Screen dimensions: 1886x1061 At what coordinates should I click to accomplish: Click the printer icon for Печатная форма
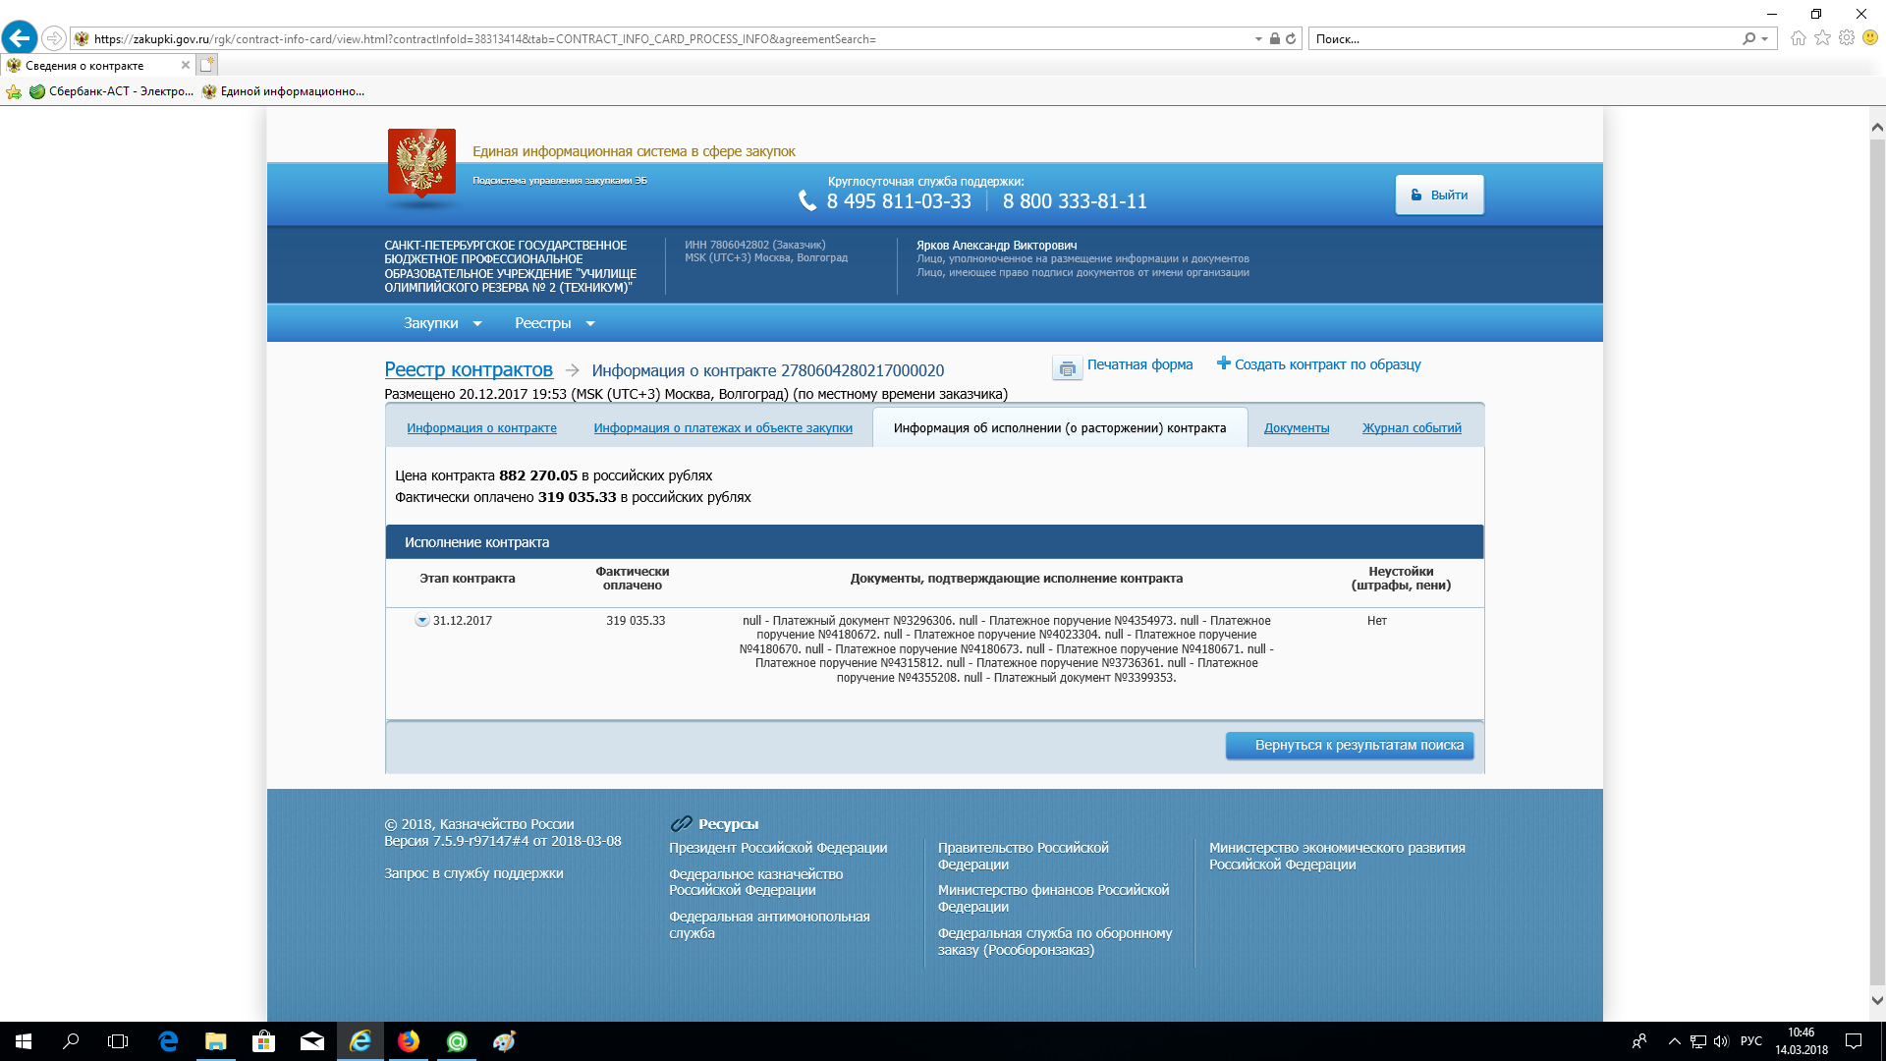[x=1067, y=368]
